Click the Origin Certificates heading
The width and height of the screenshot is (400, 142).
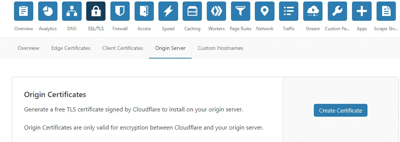tap(55, 94)
